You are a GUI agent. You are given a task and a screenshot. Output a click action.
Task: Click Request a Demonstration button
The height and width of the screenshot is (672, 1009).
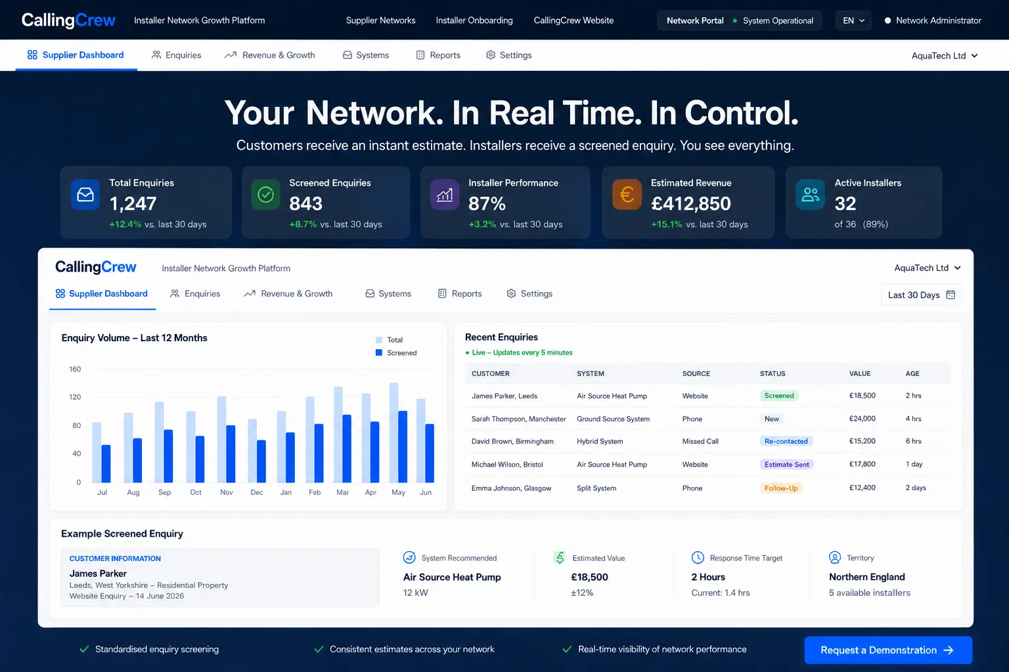[x=888, y=650]
